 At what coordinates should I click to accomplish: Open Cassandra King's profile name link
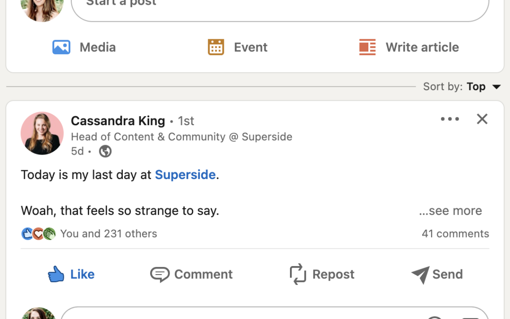[118, 121]
